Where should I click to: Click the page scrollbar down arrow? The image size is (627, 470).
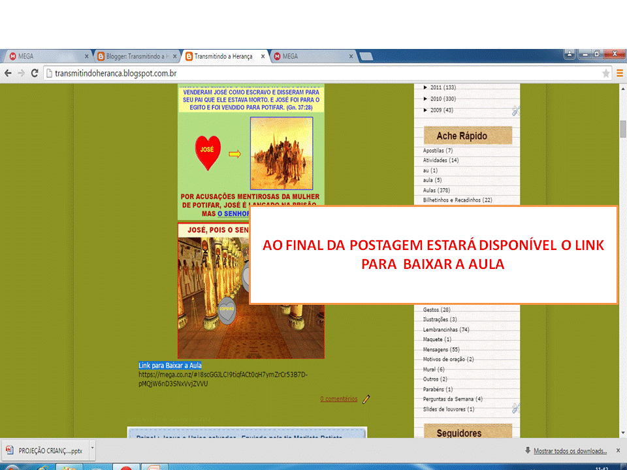pos(623,433)
